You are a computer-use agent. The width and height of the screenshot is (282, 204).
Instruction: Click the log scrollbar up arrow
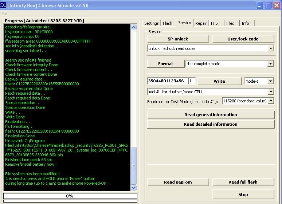tap(133, 27)
